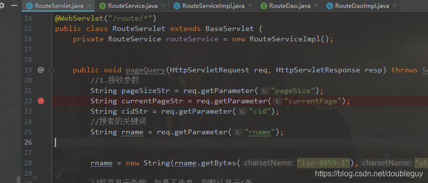Click the hide panel minus icon
Image resolution: width=428 pixels, height=183 pixels.
[x=14, y=5]
